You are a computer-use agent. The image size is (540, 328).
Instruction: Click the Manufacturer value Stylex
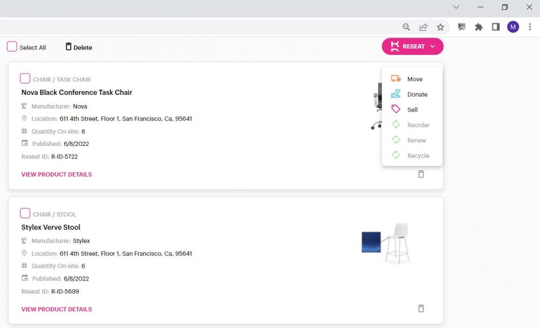click(82, 241)
